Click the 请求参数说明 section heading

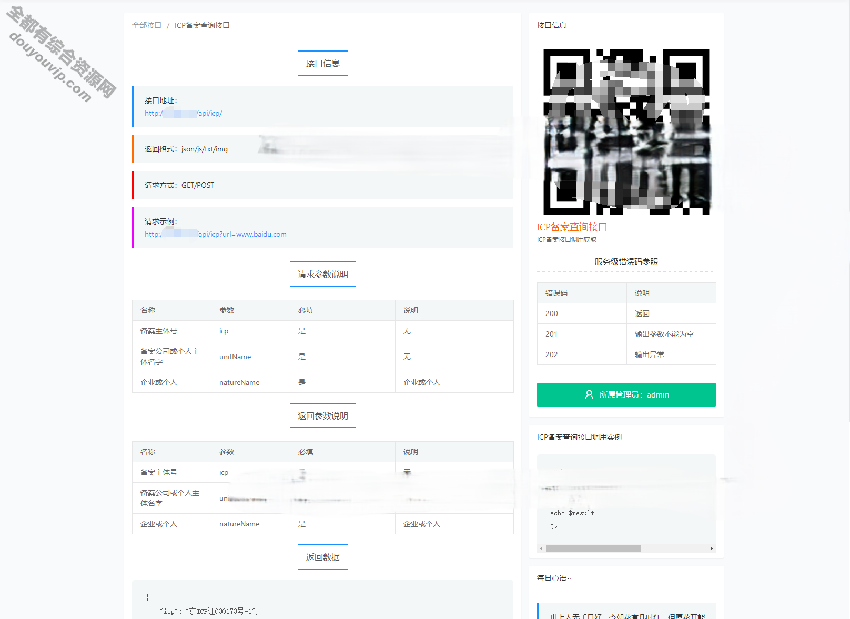pyautogui.click(x=323, y=274)
